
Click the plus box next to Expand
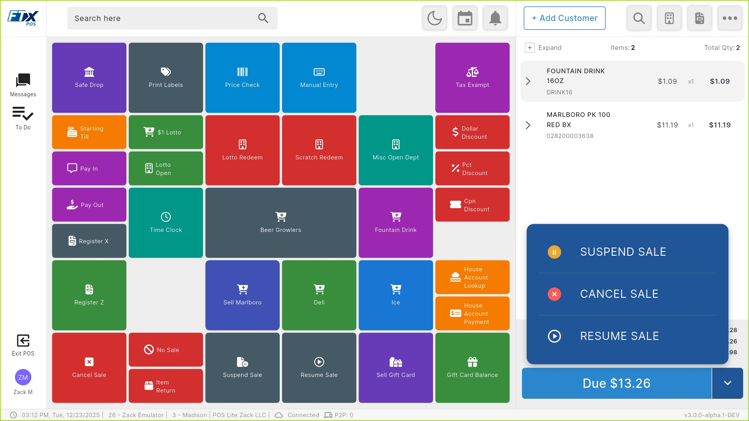pyautogui.click(x=530, y=48)
